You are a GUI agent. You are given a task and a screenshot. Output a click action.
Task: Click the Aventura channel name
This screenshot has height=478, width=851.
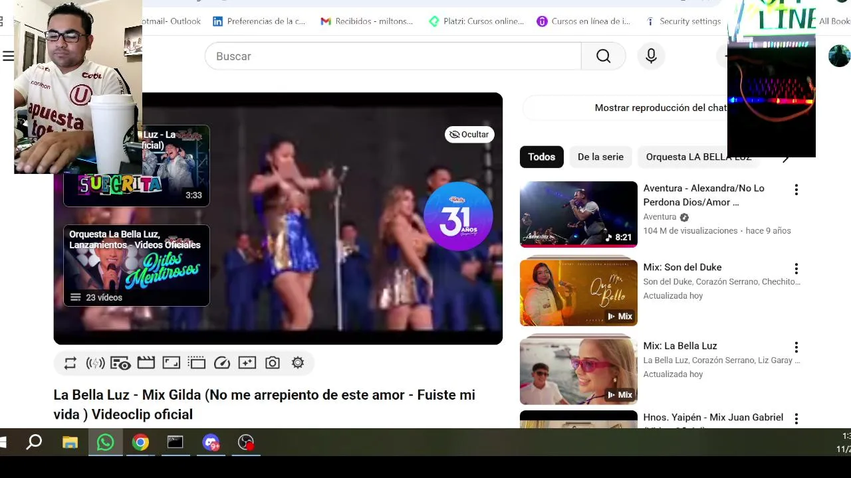660,217
